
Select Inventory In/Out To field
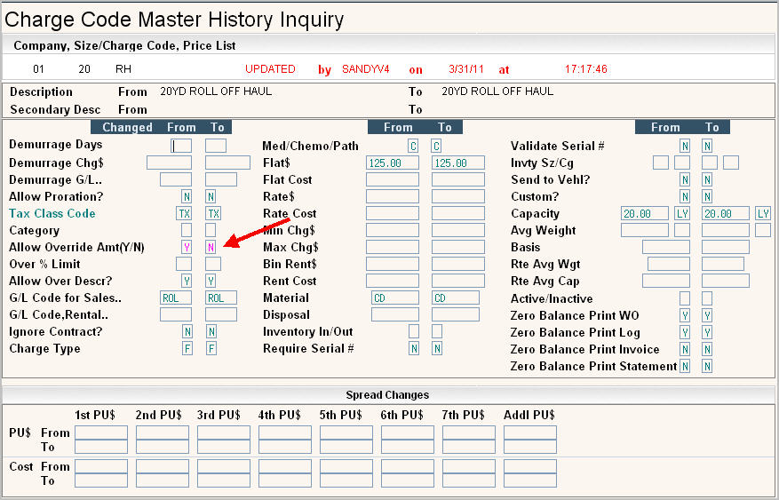(x=437, y=331)
